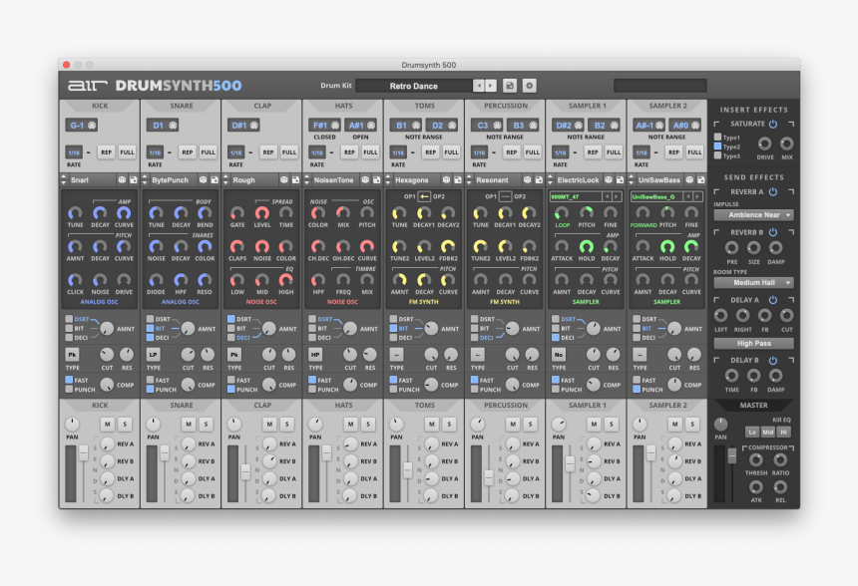Click the Master compressor THRESH knob
The height and width of the screenshot is (586, 858).
[755, 459]
